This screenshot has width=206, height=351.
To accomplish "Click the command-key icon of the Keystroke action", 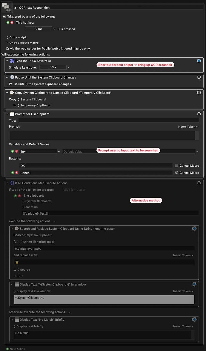I will [12, 61].
